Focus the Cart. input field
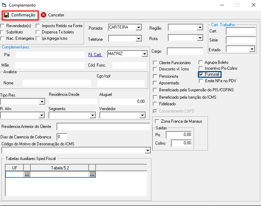 click(241, 31)
